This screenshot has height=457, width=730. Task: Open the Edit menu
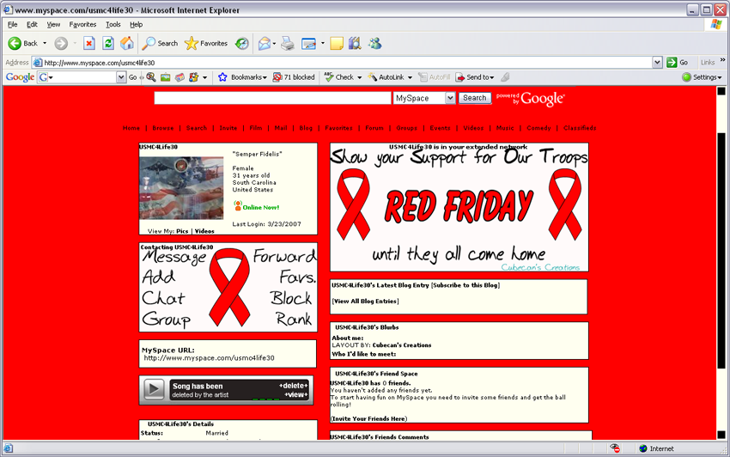click(x=32, y=24)
